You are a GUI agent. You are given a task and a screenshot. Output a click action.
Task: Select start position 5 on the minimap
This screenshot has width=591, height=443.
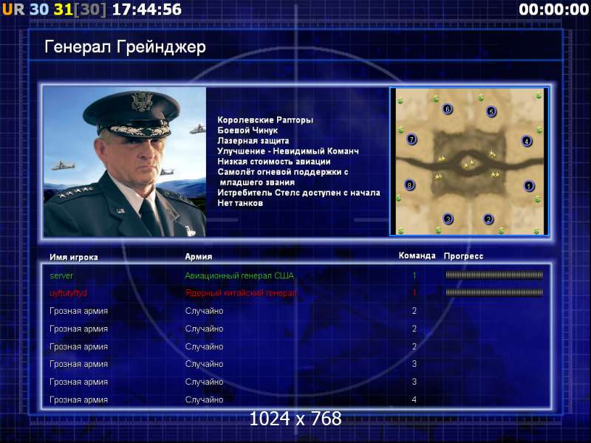[x=491, y=111]
